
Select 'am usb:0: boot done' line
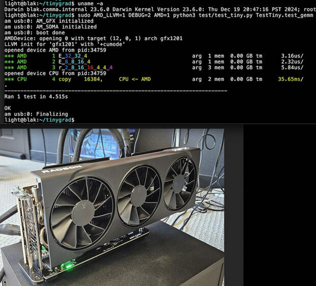(35, 33)
